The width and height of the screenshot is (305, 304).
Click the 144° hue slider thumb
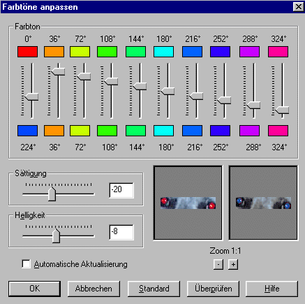tap(140, 86)
